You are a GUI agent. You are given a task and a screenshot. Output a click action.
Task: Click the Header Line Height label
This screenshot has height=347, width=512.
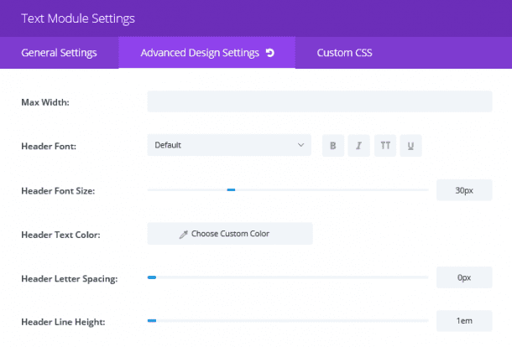tap(63, 322)
